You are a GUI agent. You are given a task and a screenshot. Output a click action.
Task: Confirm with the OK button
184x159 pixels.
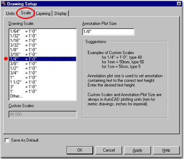pyautogui.click(x=80, y=150)
